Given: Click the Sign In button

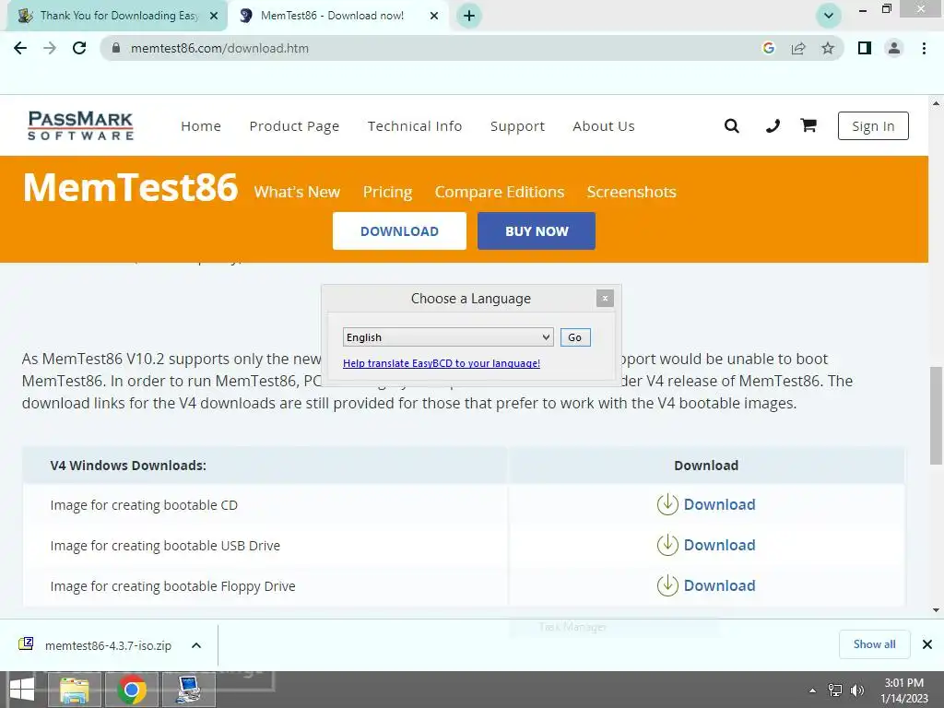Looking at the screenshot, I should pyautogui.click(x=873, y=125).
